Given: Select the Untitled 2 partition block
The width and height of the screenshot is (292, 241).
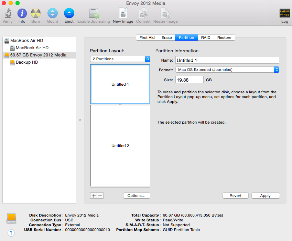Looking at the screenshot, I should [x=120, y=146].
